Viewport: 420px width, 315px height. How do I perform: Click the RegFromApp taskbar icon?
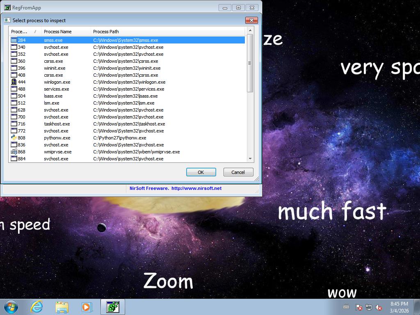click(x=112, y=307)
